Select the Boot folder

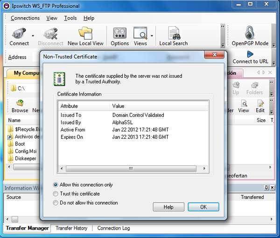click(x=16, y=144)
